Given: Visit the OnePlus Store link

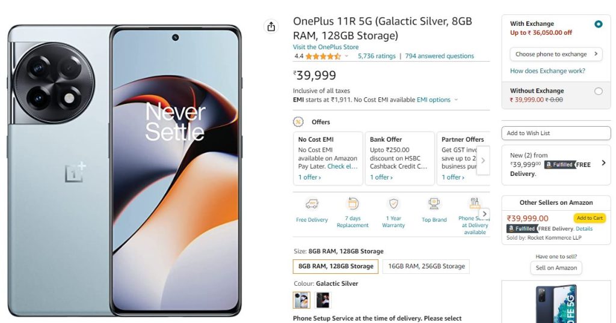Looking at the screenshot, I should pyautogui.click(x=325, y=47).
